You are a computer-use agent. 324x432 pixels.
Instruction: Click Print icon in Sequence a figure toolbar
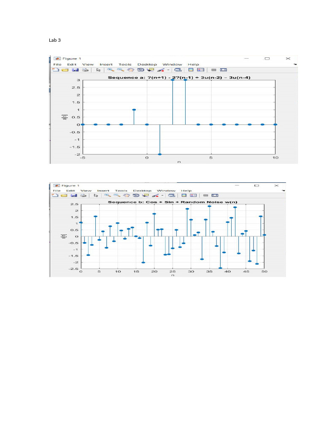[x=85, y=70]
